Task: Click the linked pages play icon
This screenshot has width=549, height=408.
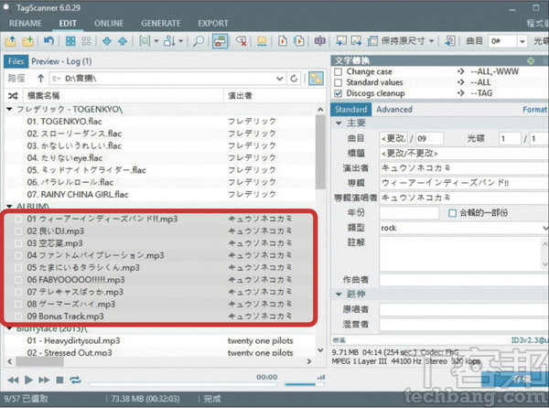Action: pos(298,41)
